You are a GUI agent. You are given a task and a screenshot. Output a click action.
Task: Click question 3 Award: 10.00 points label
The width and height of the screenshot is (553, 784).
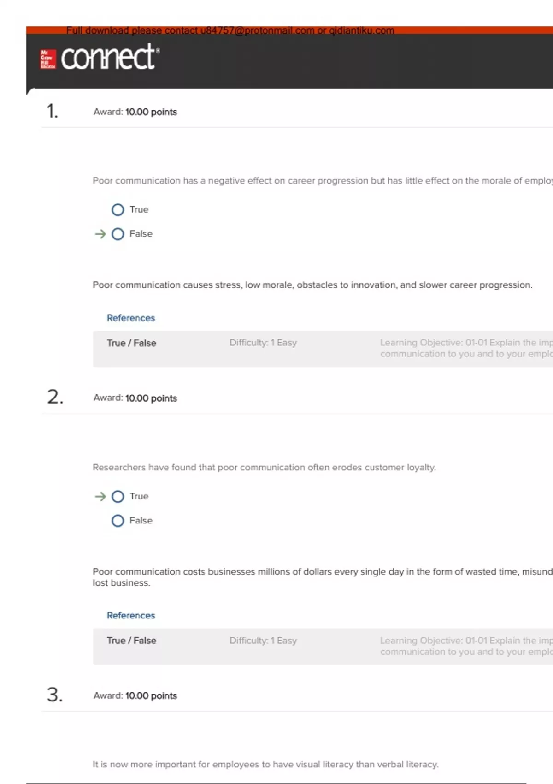click(135, 695)
